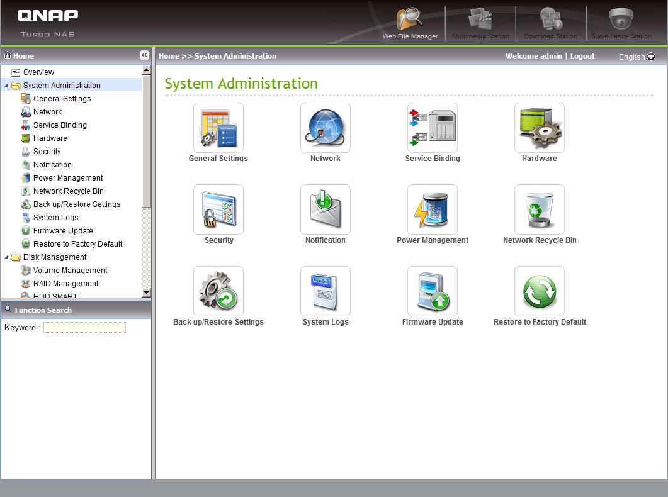Click the Function Search magnifier icon

coord(8,310)
